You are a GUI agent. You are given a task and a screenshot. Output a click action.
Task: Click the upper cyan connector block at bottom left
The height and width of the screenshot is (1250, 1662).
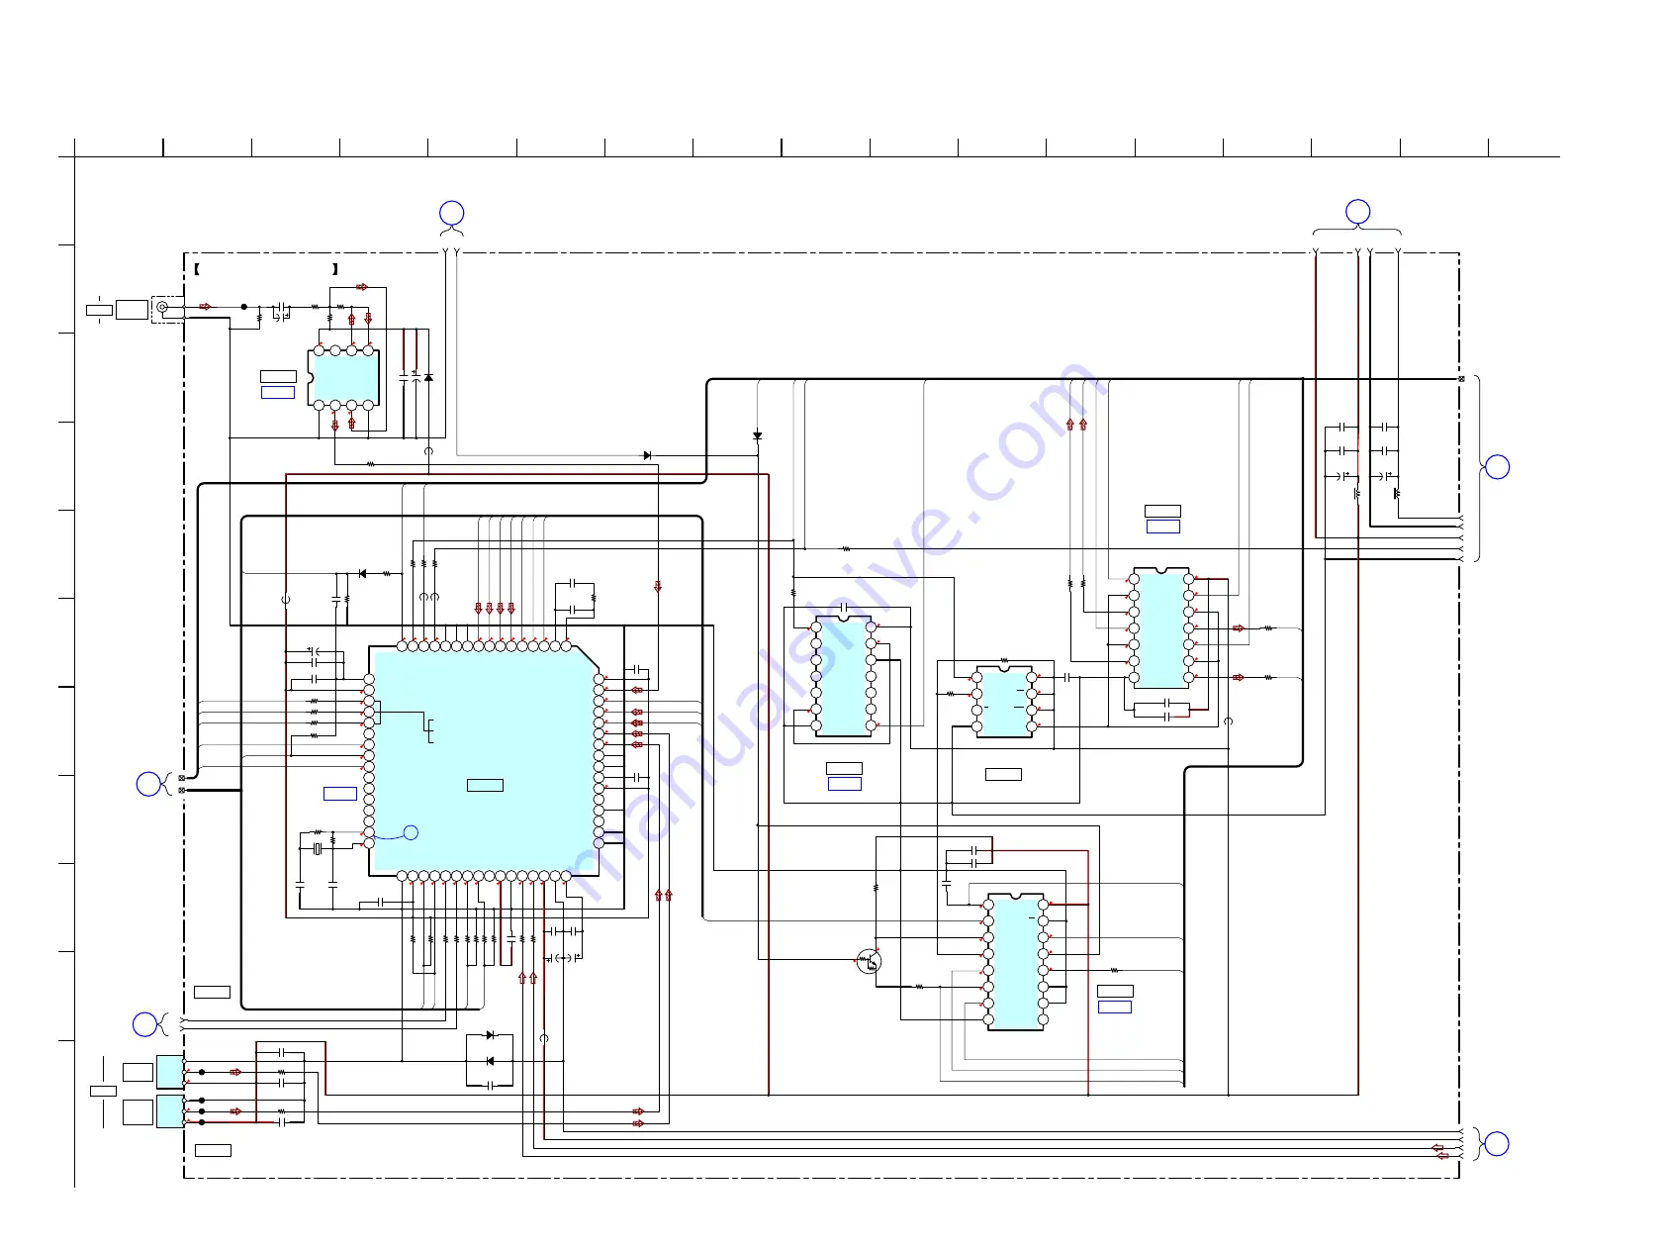coord(170,1072)
